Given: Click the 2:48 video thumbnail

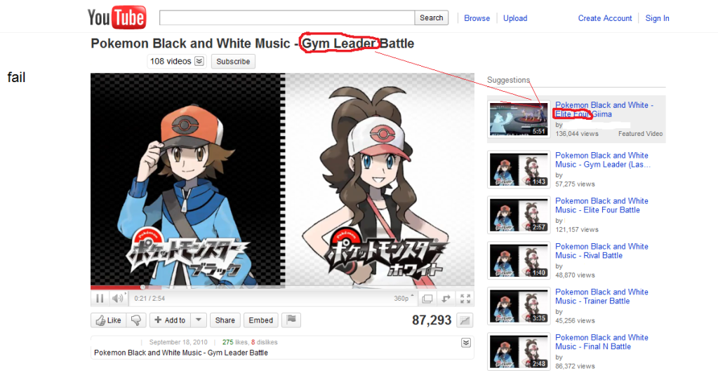Looking at the screenshot, I should (519, 351).
